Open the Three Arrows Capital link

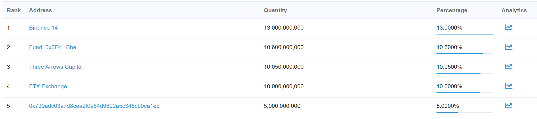coord(56,67)
